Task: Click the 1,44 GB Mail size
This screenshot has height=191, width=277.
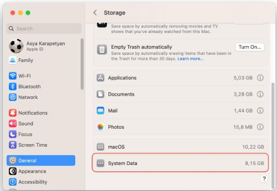Action: (243, 111)
